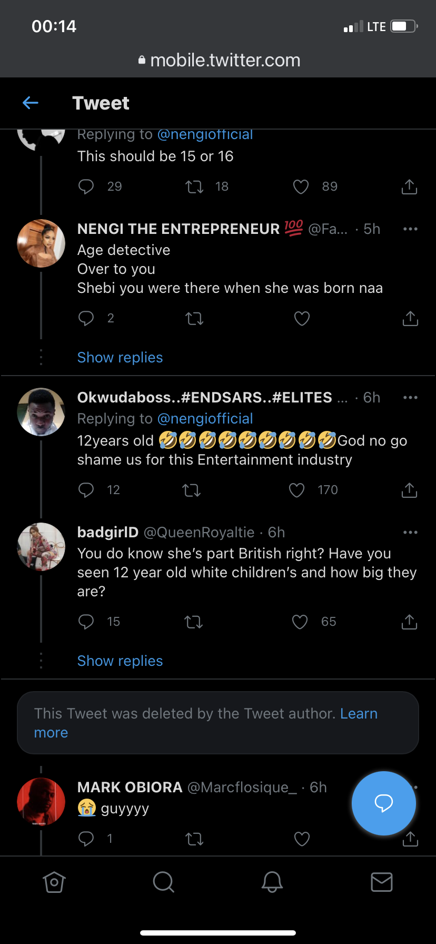Open the Search tab
436x944 pixels.
pyautogui.click(x=163, y=882)
